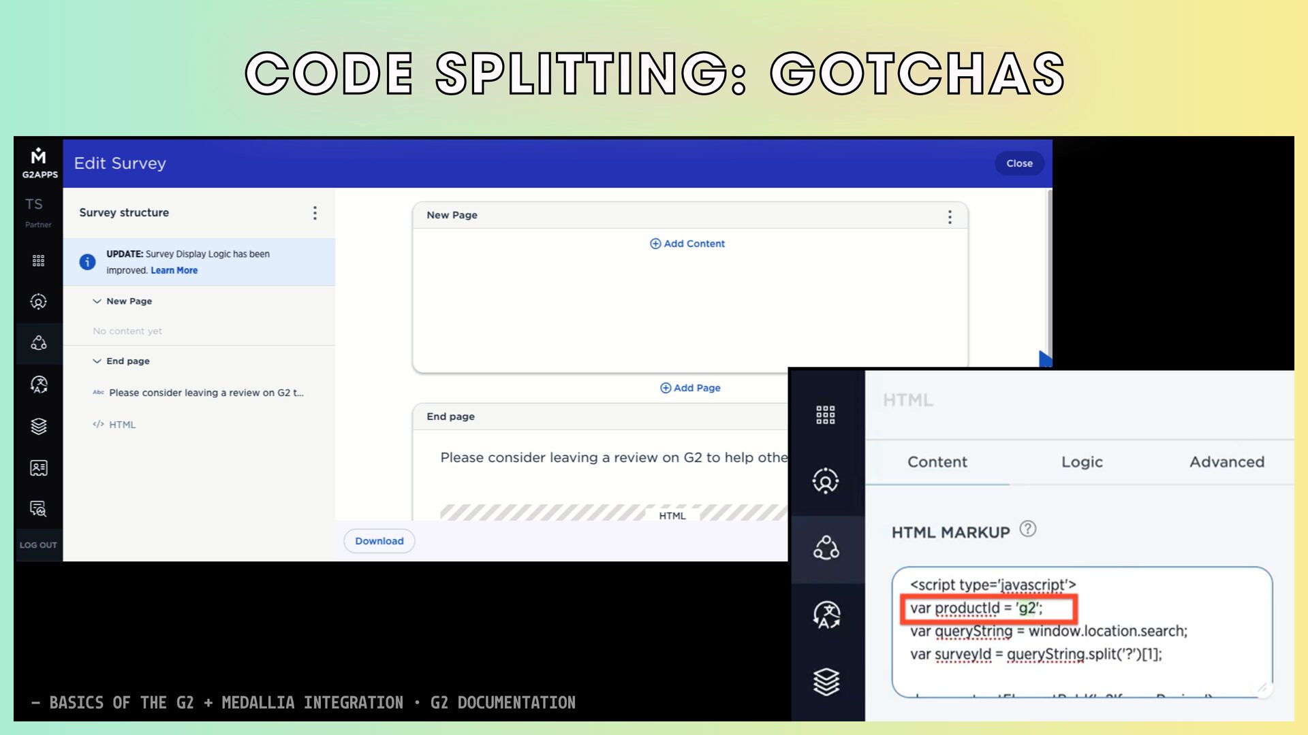
Task: Click the survey search icon in sidebar
Action: click(38, 508)
